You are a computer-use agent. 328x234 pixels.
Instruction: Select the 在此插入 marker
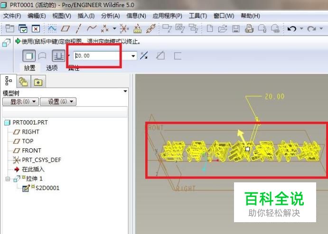tap(29, 169)
